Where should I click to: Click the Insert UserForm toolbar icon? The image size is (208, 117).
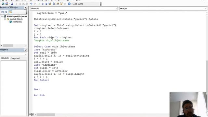[6, 4]
